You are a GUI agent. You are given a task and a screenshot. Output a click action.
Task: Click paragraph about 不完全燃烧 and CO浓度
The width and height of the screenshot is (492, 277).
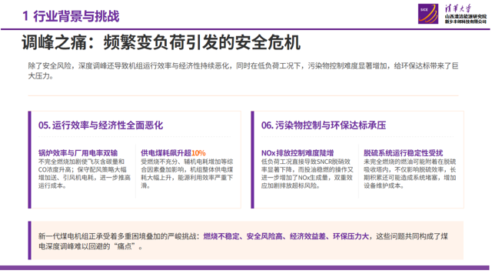tap(85, 174)
